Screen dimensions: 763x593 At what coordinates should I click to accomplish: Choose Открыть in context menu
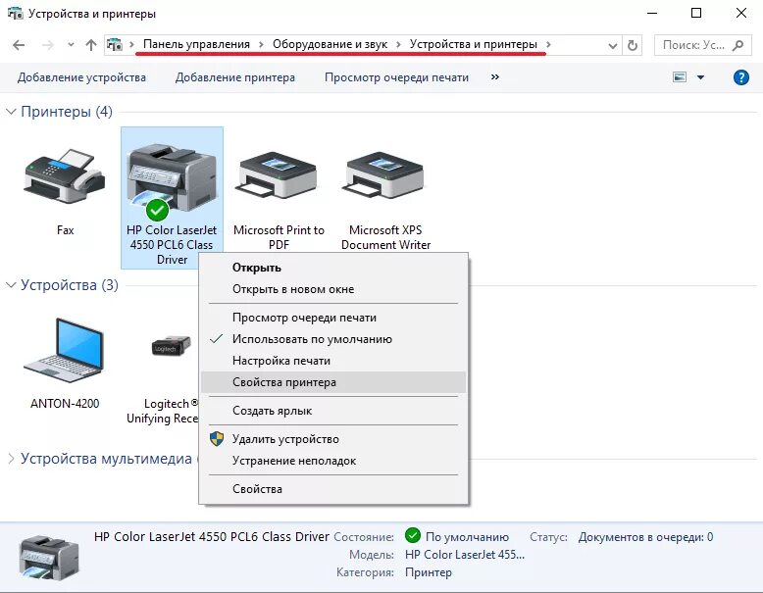tap(333, 268)
